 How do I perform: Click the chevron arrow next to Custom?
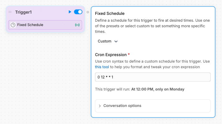coord(116,41)
